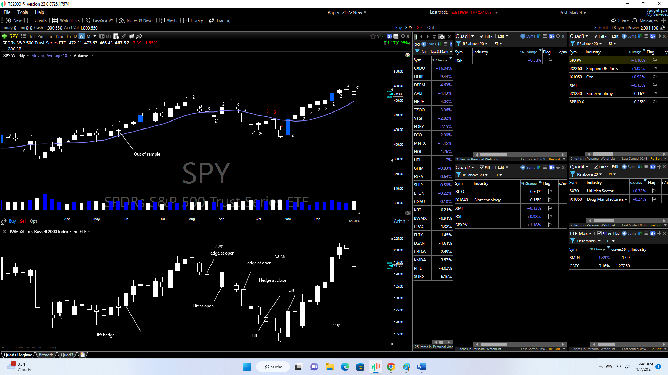Click the chart share arrow icon
This screenshot has height=375, width=668.
pyautogui.click(x=139, y=36)
